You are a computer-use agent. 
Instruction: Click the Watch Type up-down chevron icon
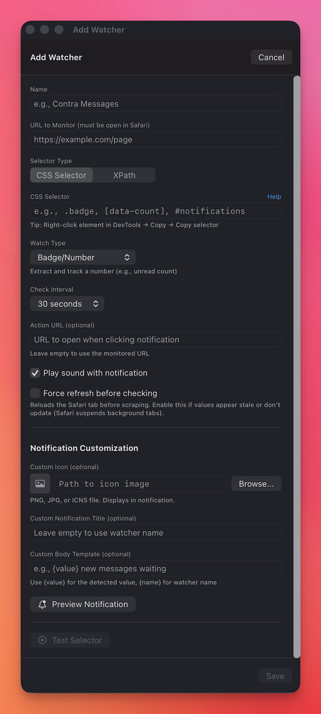pos(127,257)
